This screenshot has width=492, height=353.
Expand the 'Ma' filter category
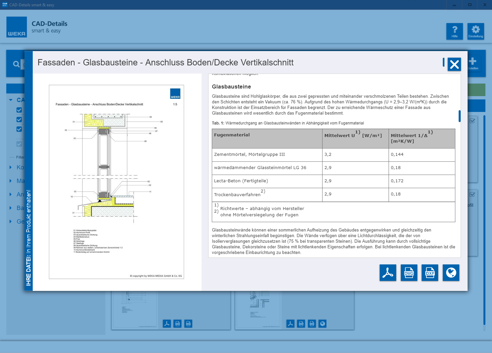(11, 181)
